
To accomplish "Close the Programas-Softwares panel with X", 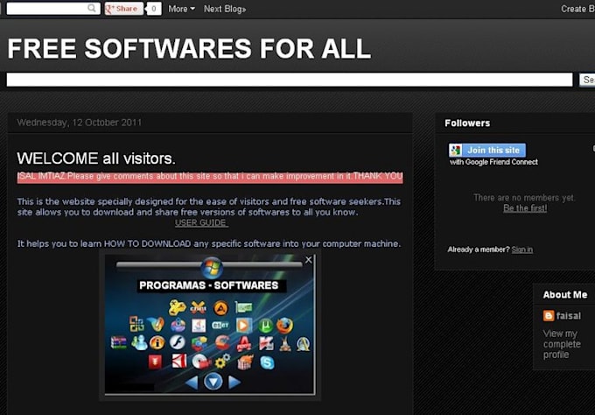I will point(309,260).
